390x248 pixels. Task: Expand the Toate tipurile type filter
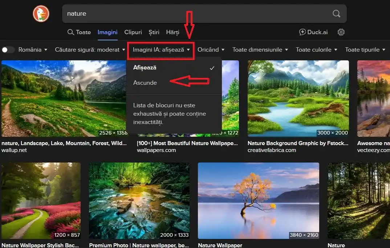365,50
